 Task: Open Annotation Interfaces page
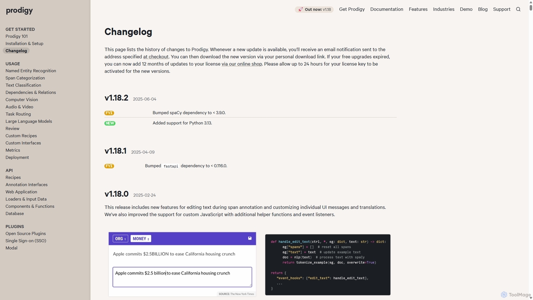tap(26, 185)
